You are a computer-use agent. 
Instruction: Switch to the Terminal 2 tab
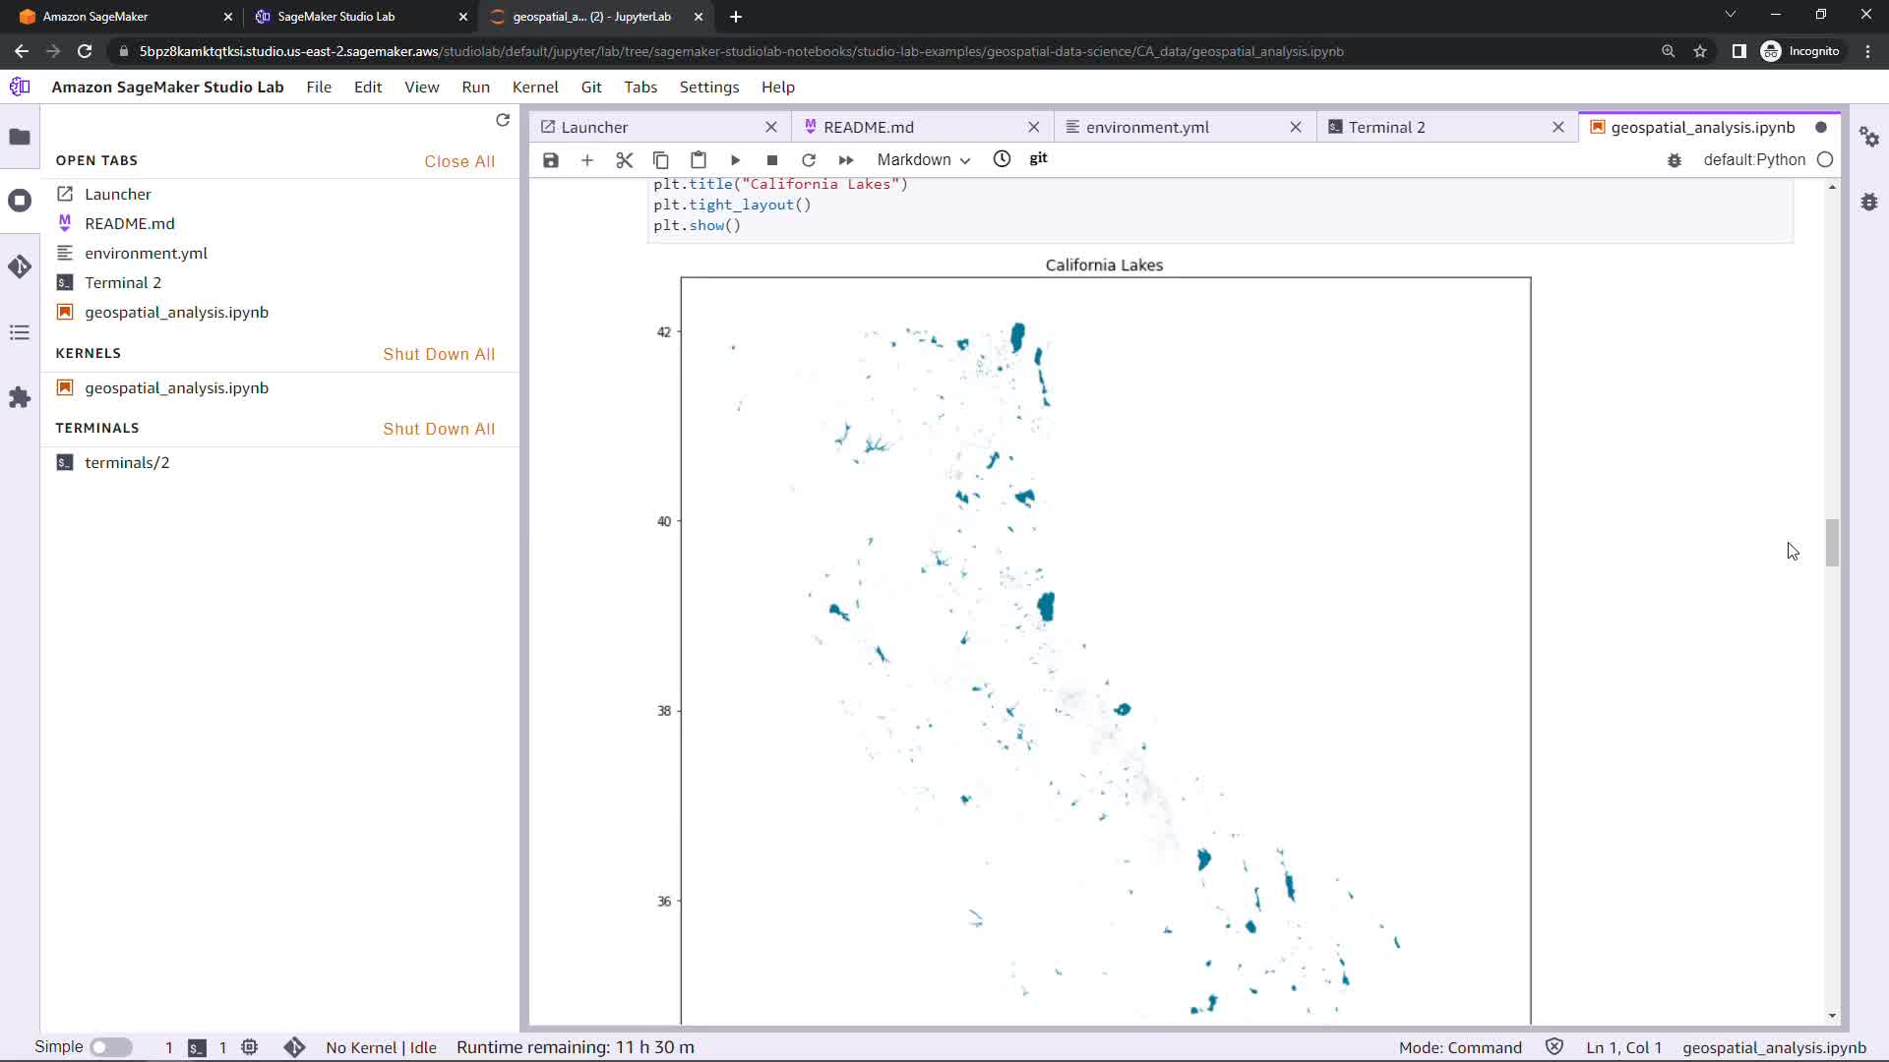[x=1386, y=127]
